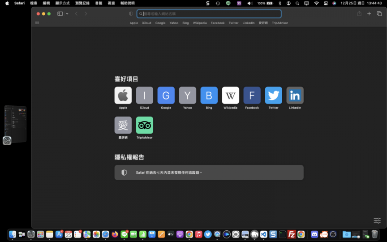Toggle the favorites grid icon in bookmarks bar

point(37,23)
